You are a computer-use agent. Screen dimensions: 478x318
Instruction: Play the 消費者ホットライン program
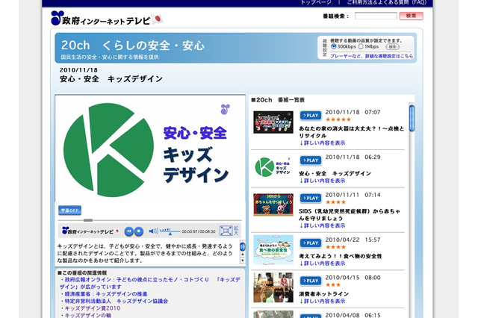tap(311, 281)
